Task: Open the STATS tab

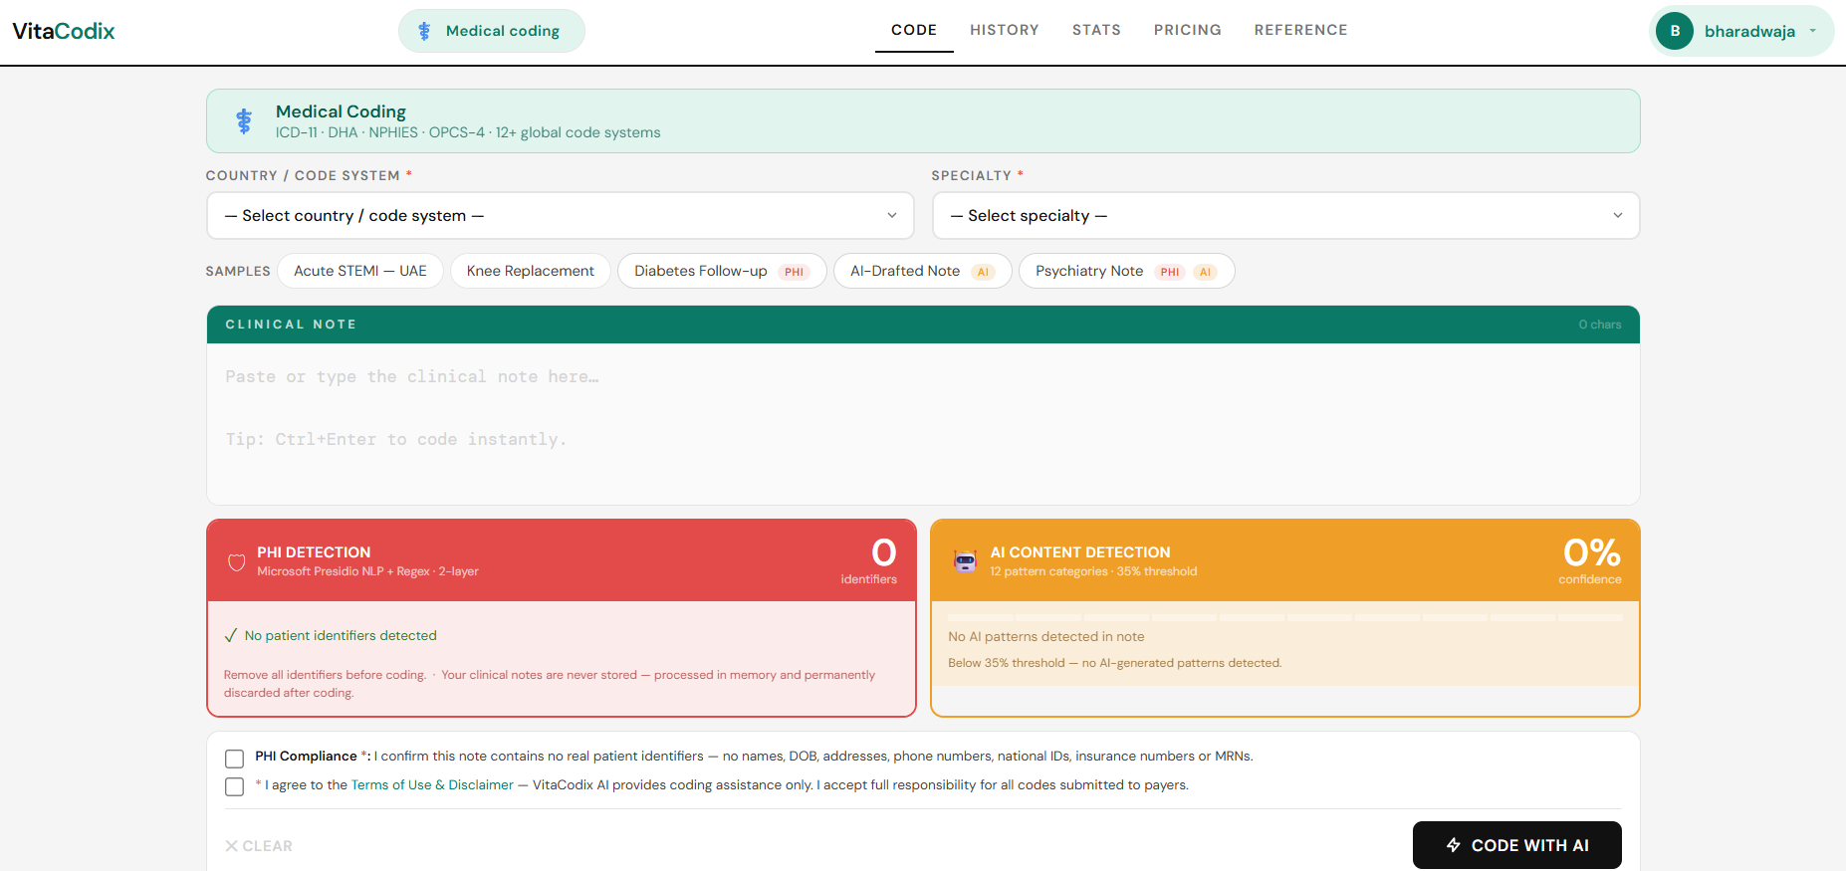Action: [1096, 30]
